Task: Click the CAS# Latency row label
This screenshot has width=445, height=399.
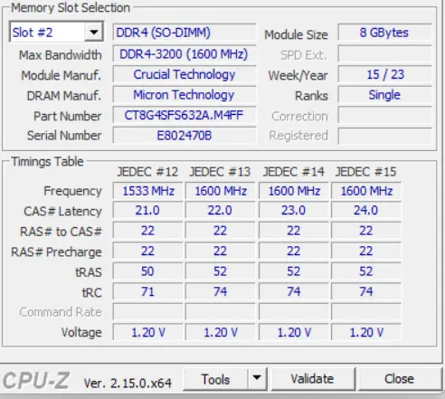Action: click(x=62, y=212)
